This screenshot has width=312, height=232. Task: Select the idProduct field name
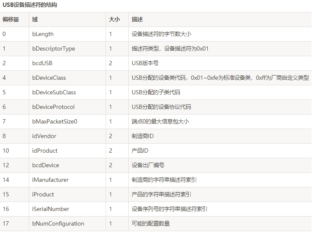click(45, 151)
